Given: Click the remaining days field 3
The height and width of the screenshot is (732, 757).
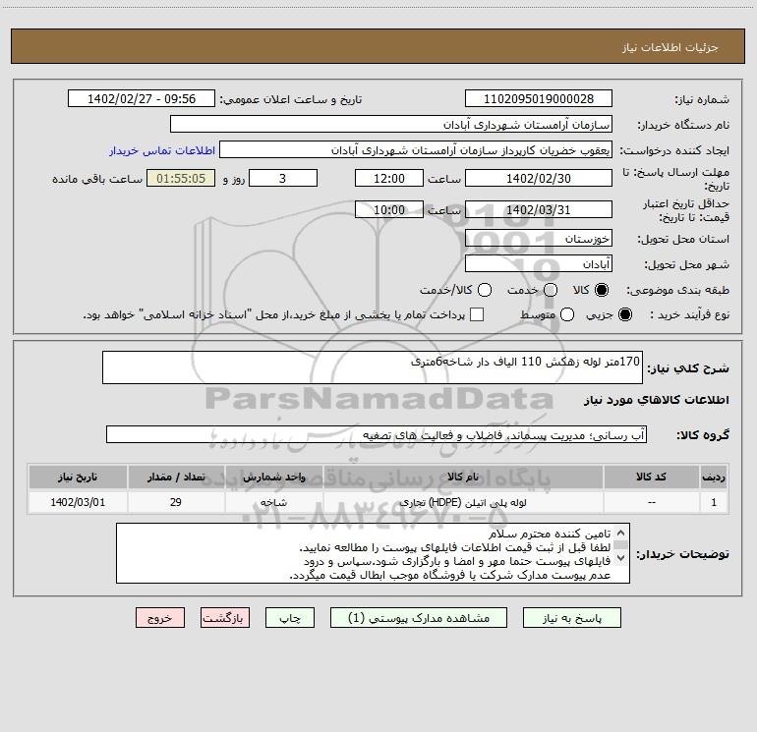Looking at the screenshot, I should (283, 178).
